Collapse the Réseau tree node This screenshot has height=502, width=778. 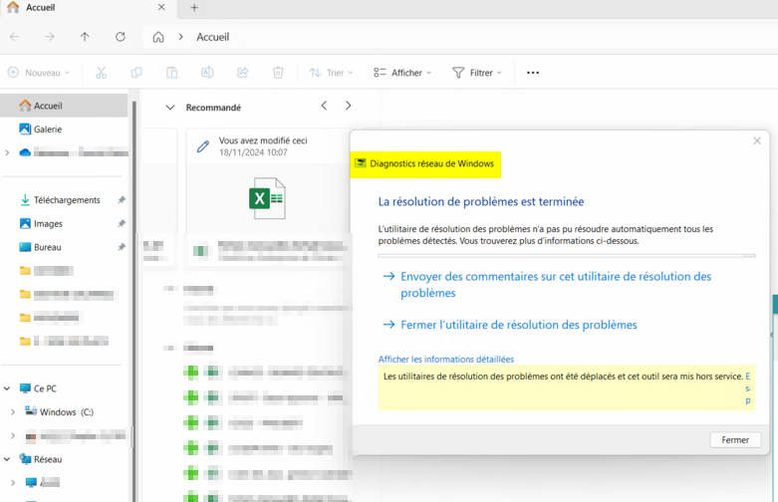pos(7,459)
